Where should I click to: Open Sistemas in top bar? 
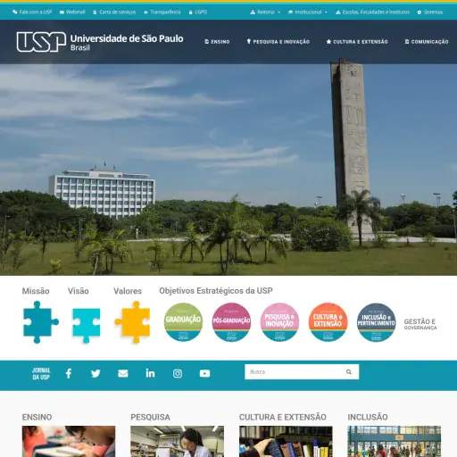tap(430, 12)
